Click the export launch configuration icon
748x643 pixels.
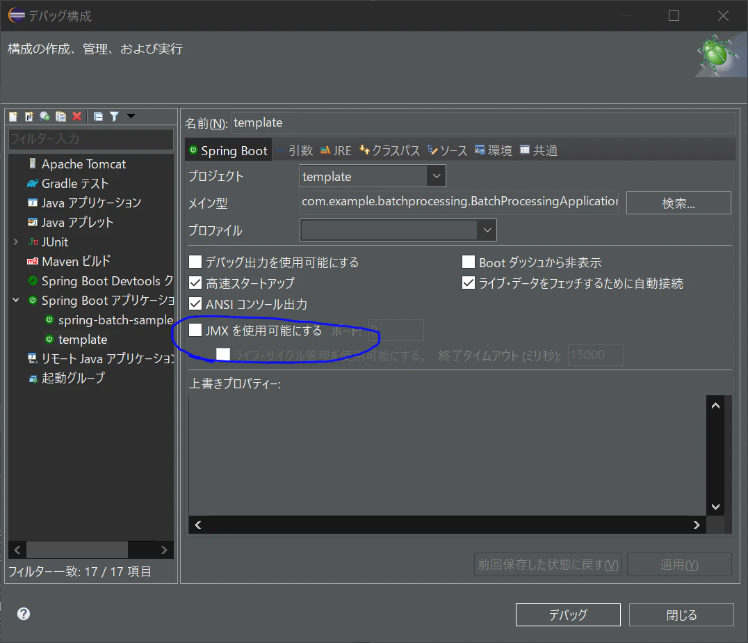coord(45,116)
